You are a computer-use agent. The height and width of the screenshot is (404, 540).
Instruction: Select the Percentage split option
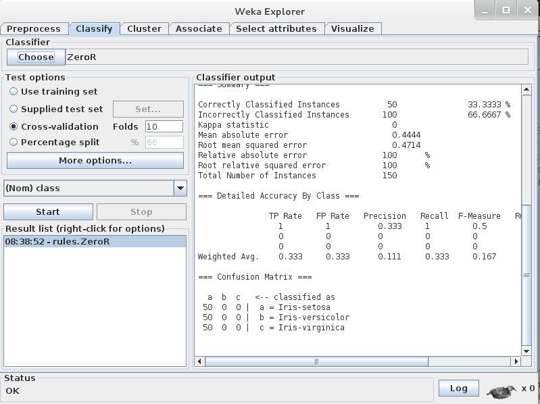pos(55,142)
